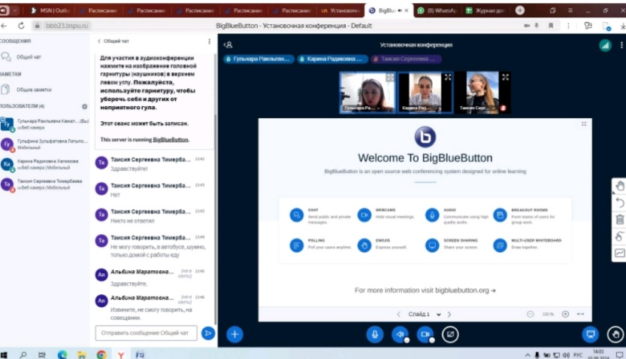Mute the microphone in the bottom toolbar
Viewport: 626px width, 359px height.
point(374,334)
